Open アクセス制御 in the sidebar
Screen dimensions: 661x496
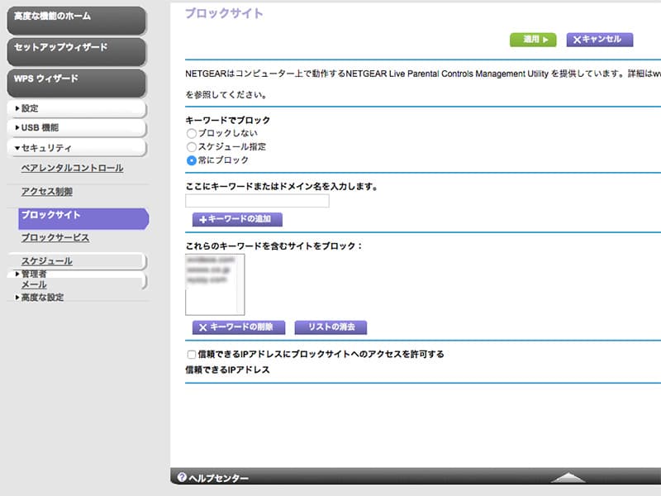click(x=46, y=192)
